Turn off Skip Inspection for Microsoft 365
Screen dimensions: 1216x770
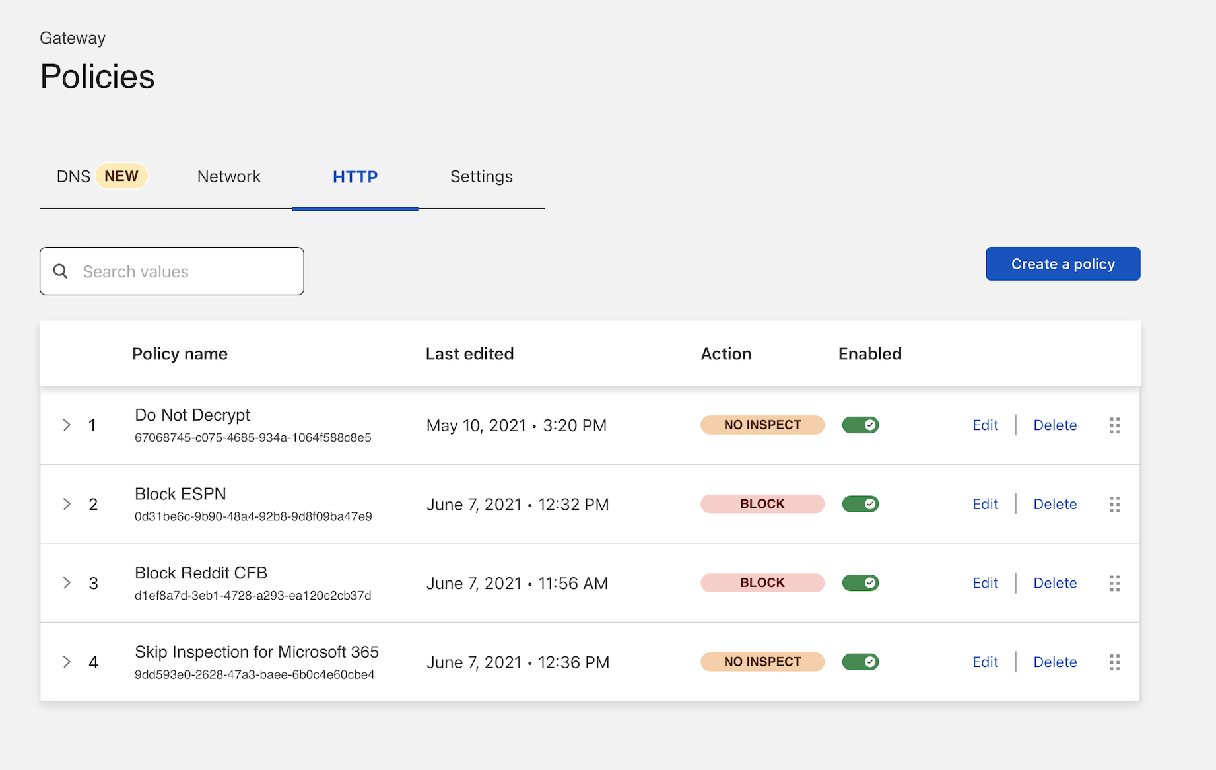(x=860, y=662)
